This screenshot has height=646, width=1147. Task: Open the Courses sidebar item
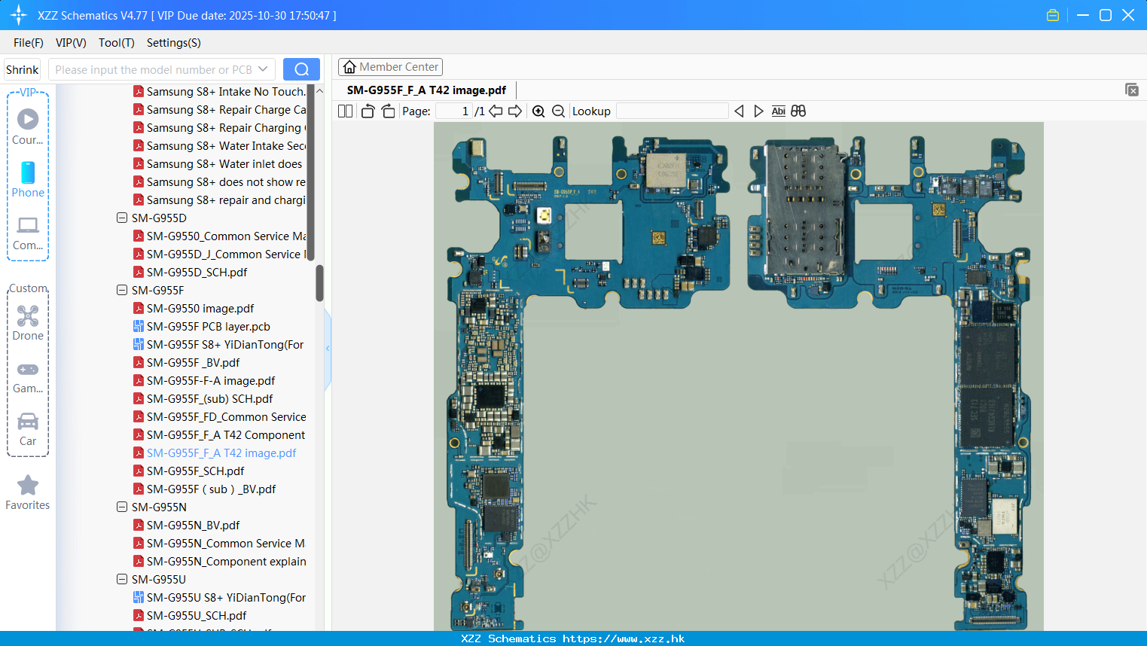[28, 127]
